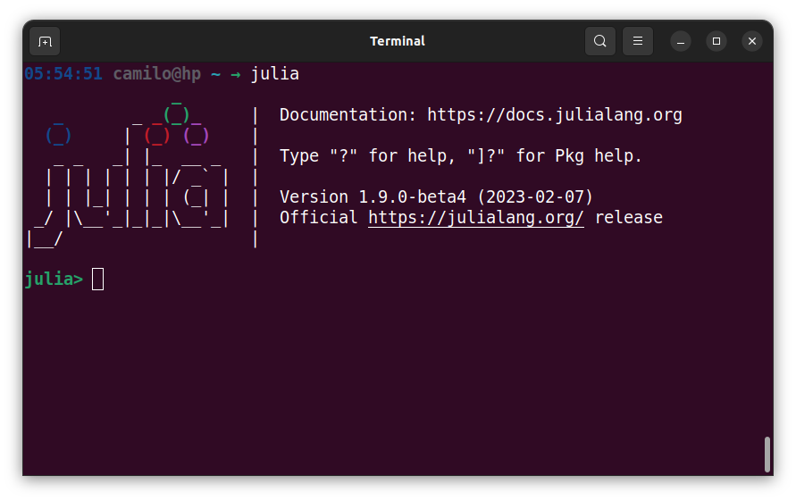The image size is (796, 501).
Task: Click the blue circle in Julia logo
Action: (58, 136)
